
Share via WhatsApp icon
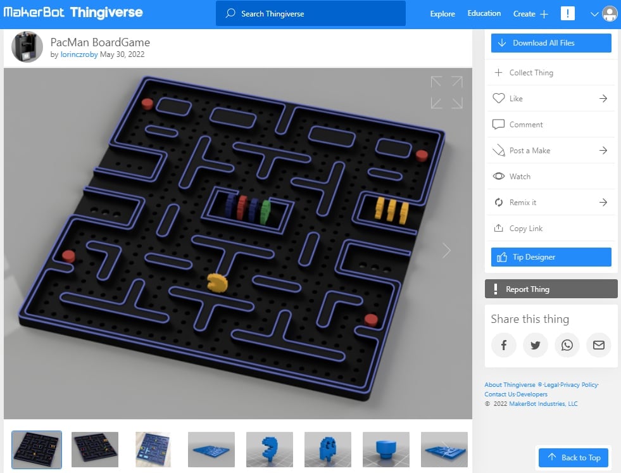point(567,345)
